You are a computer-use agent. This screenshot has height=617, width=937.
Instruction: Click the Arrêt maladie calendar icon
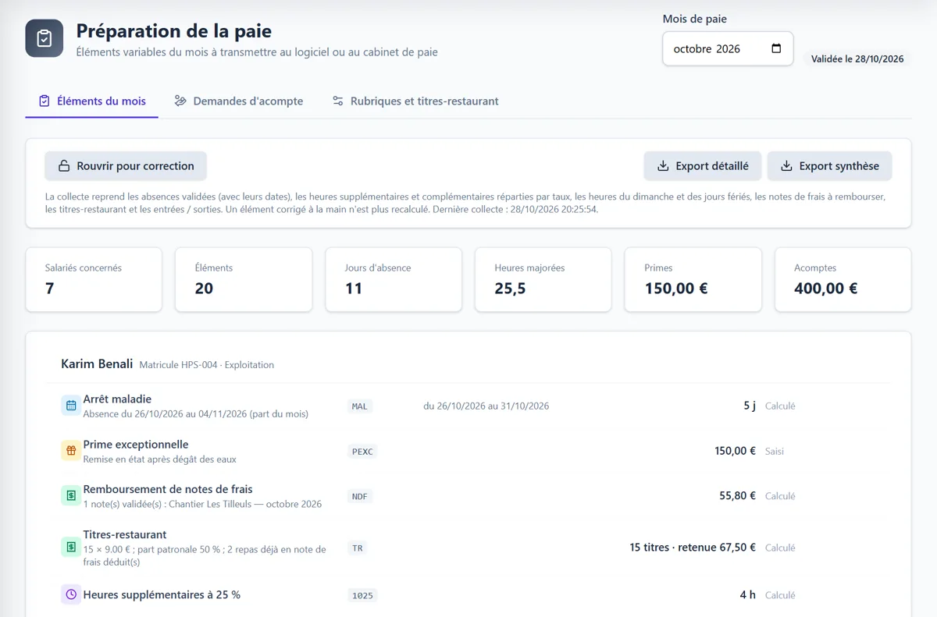point(71,406)
